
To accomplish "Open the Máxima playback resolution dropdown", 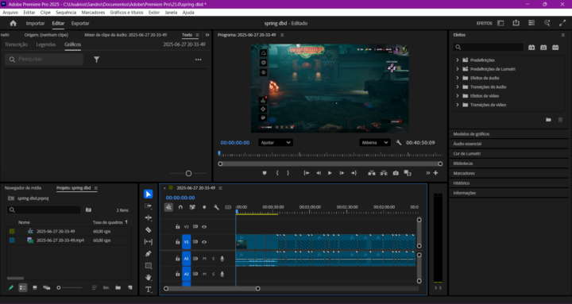I will [375, 143].
